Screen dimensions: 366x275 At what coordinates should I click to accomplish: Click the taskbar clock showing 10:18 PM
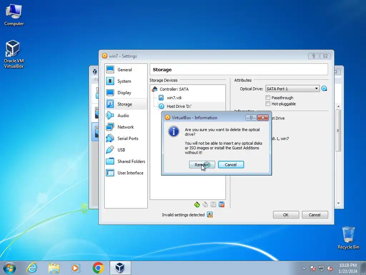coord(348,268)
